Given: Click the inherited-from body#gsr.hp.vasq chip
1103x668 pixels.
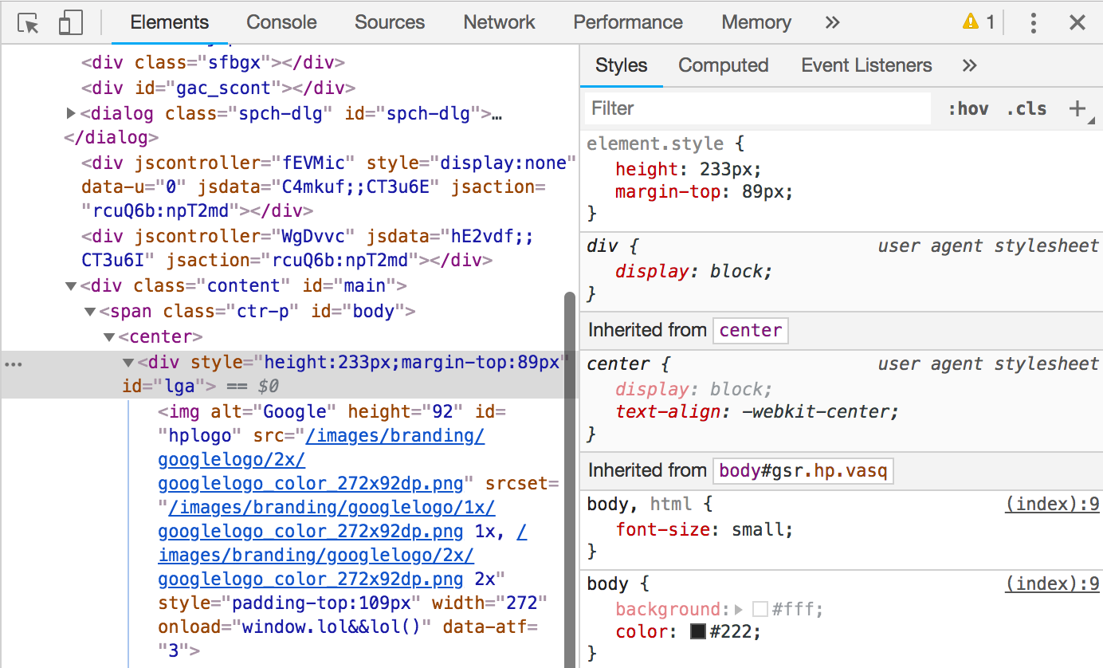Looking at the screenshot, I should [803, 470].
